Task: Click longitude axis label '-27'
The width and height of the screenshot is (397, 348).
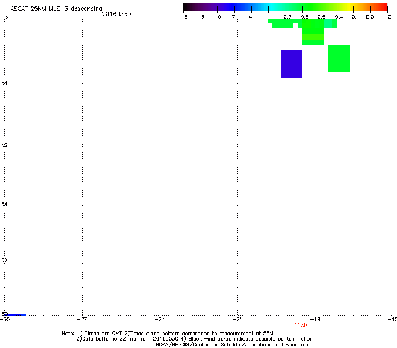Action: pyautogui.click(x=82, y=320)
